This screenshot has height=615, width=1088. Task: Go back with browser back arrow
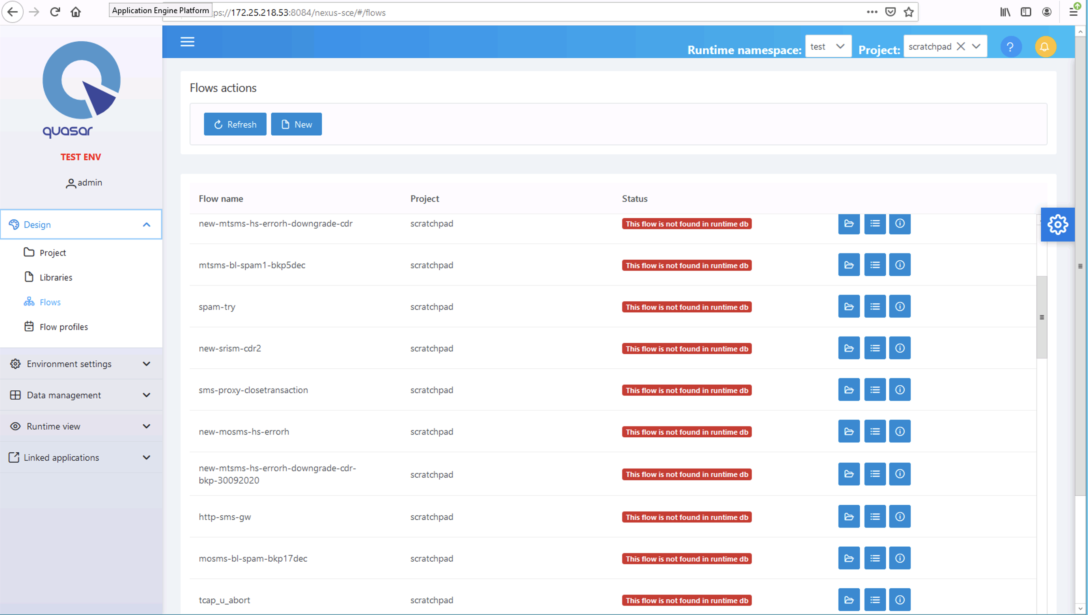coord(13,12)
